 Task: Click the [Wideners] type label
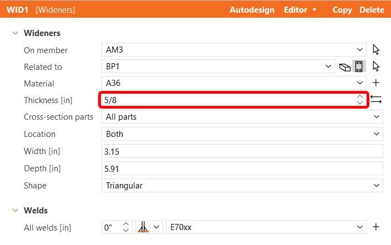click(55, 10)
